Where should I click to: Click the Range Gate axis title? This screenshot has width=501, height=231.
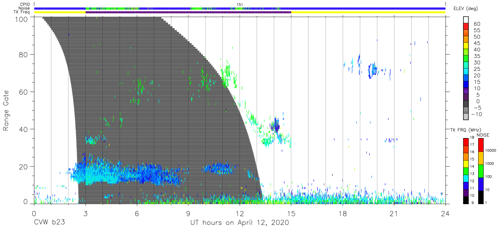(x=6, y=110)
